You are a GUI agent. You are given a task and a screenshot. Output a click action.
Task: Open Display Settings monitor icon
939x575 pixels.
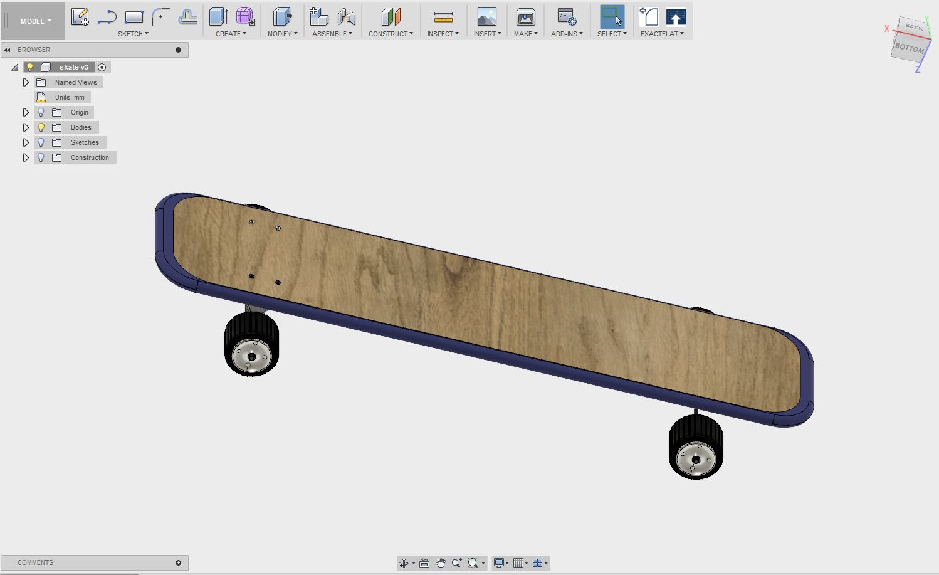pyautogui.click(x=498, y=563)
